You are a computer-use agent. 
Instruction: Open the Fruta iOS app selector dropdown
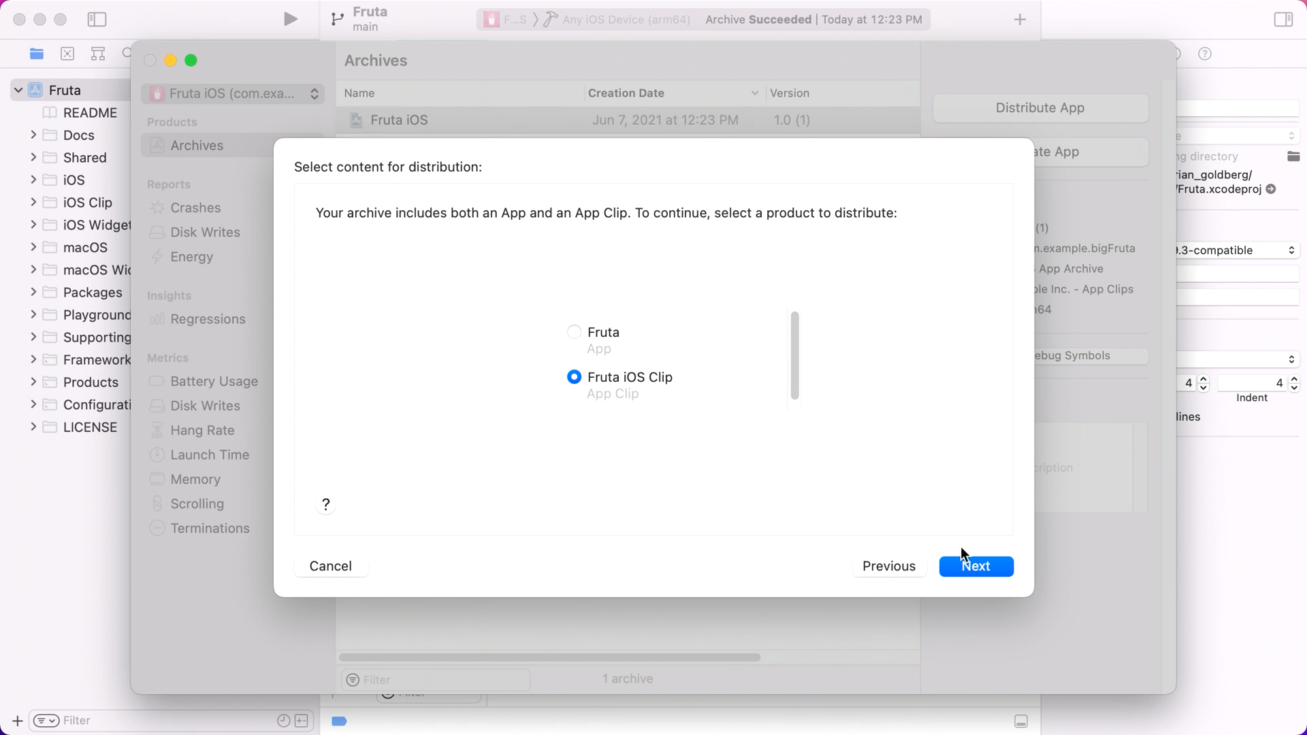pyautogui.click(x=233, y=93)
